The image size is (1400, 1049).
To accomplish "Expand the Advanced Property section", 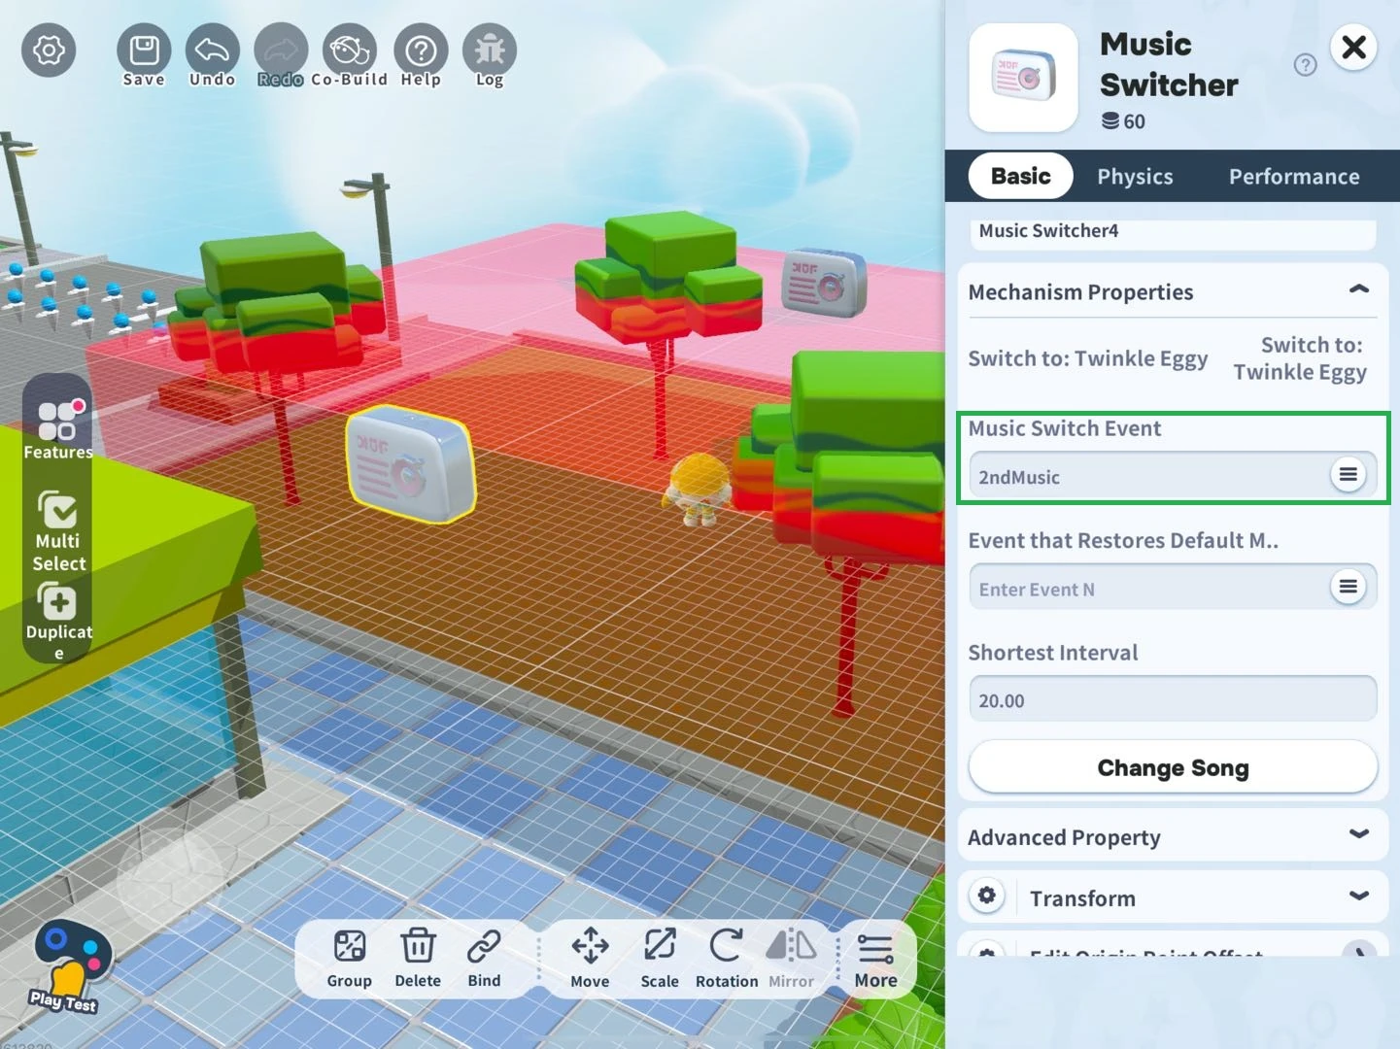I will pos(1173,835).
